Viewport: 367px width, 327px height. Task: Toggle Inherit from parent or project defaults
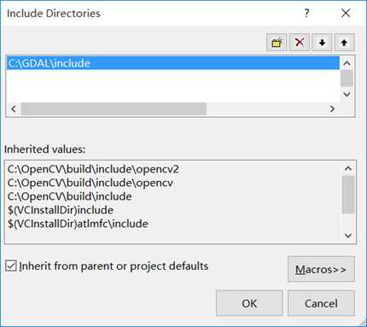[x=11, y=266]
